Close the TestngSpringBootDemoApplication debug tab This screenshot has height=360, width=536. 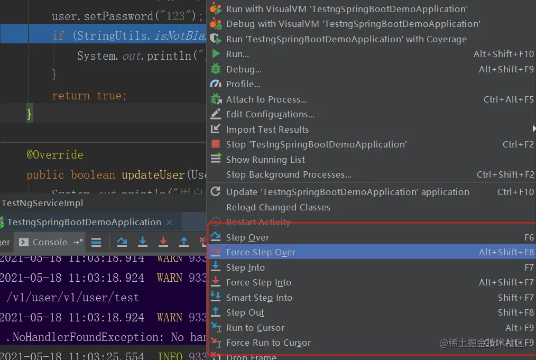pos(169,223)
